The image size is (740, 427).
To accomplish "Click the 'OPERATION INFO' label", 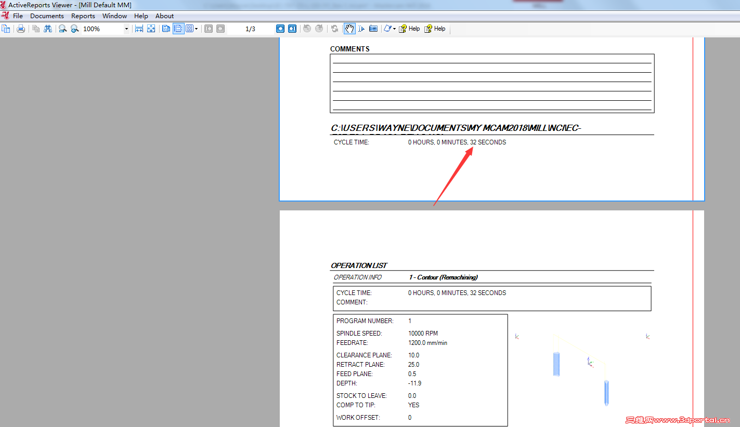I will (358, 277).
